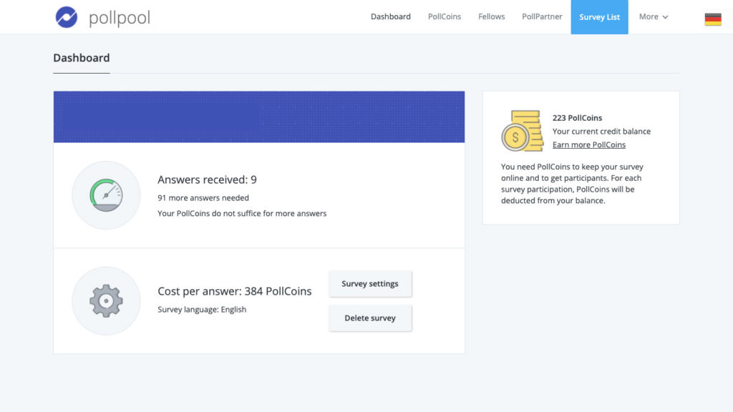
Task: Switch language via German flag icon
Action: [x=713, y=19]
